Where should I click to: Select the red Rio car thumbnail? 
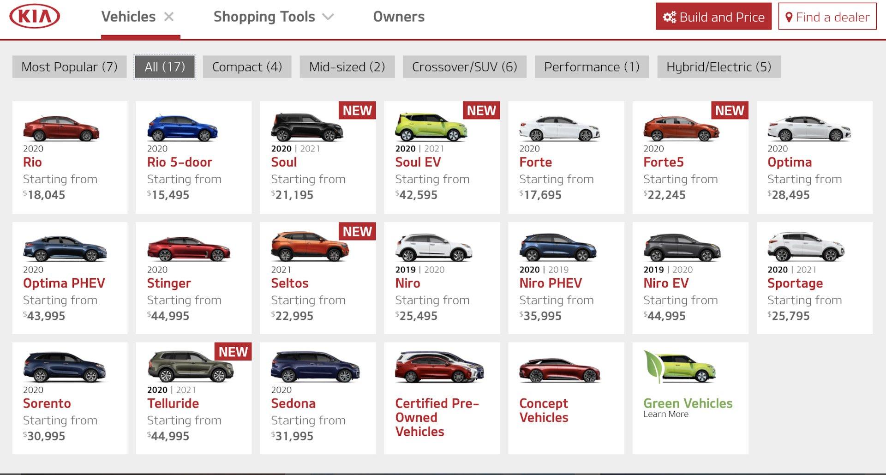[x=61, y=128]
